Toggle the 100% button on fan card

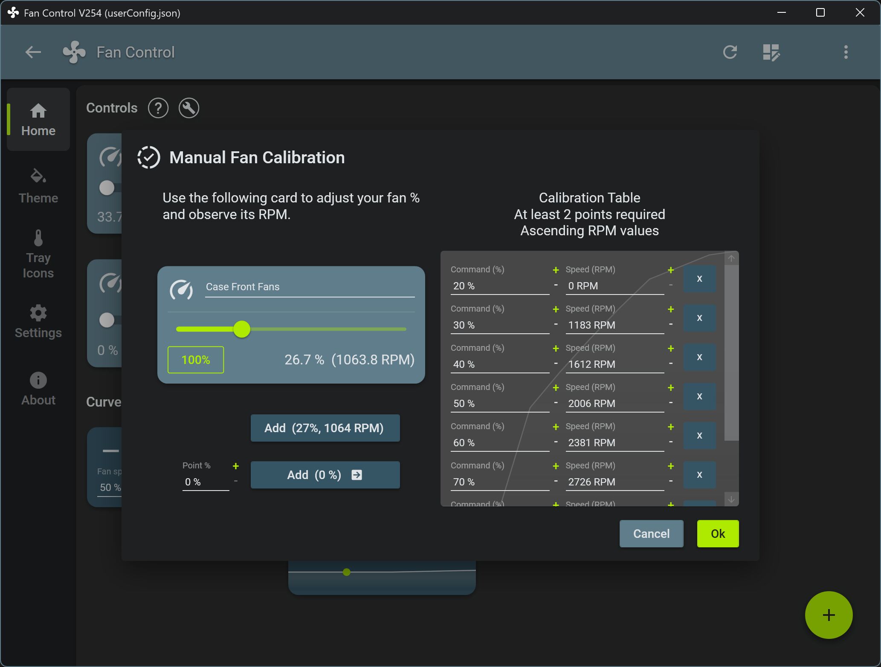click(x=196, y=360)
